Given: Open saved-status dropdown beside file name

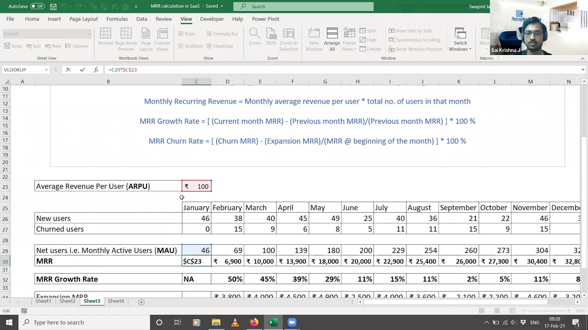Looking at the screenshot, I should 221,6.
